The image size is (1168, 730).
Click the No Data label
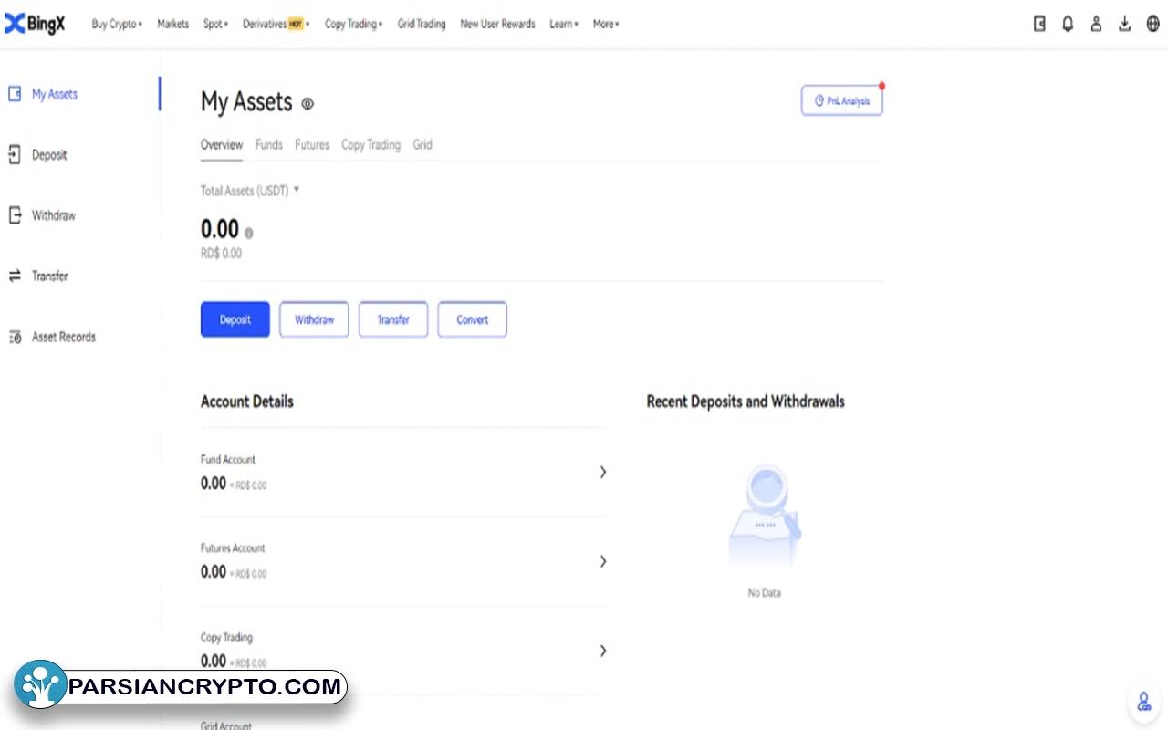point(765,593)
